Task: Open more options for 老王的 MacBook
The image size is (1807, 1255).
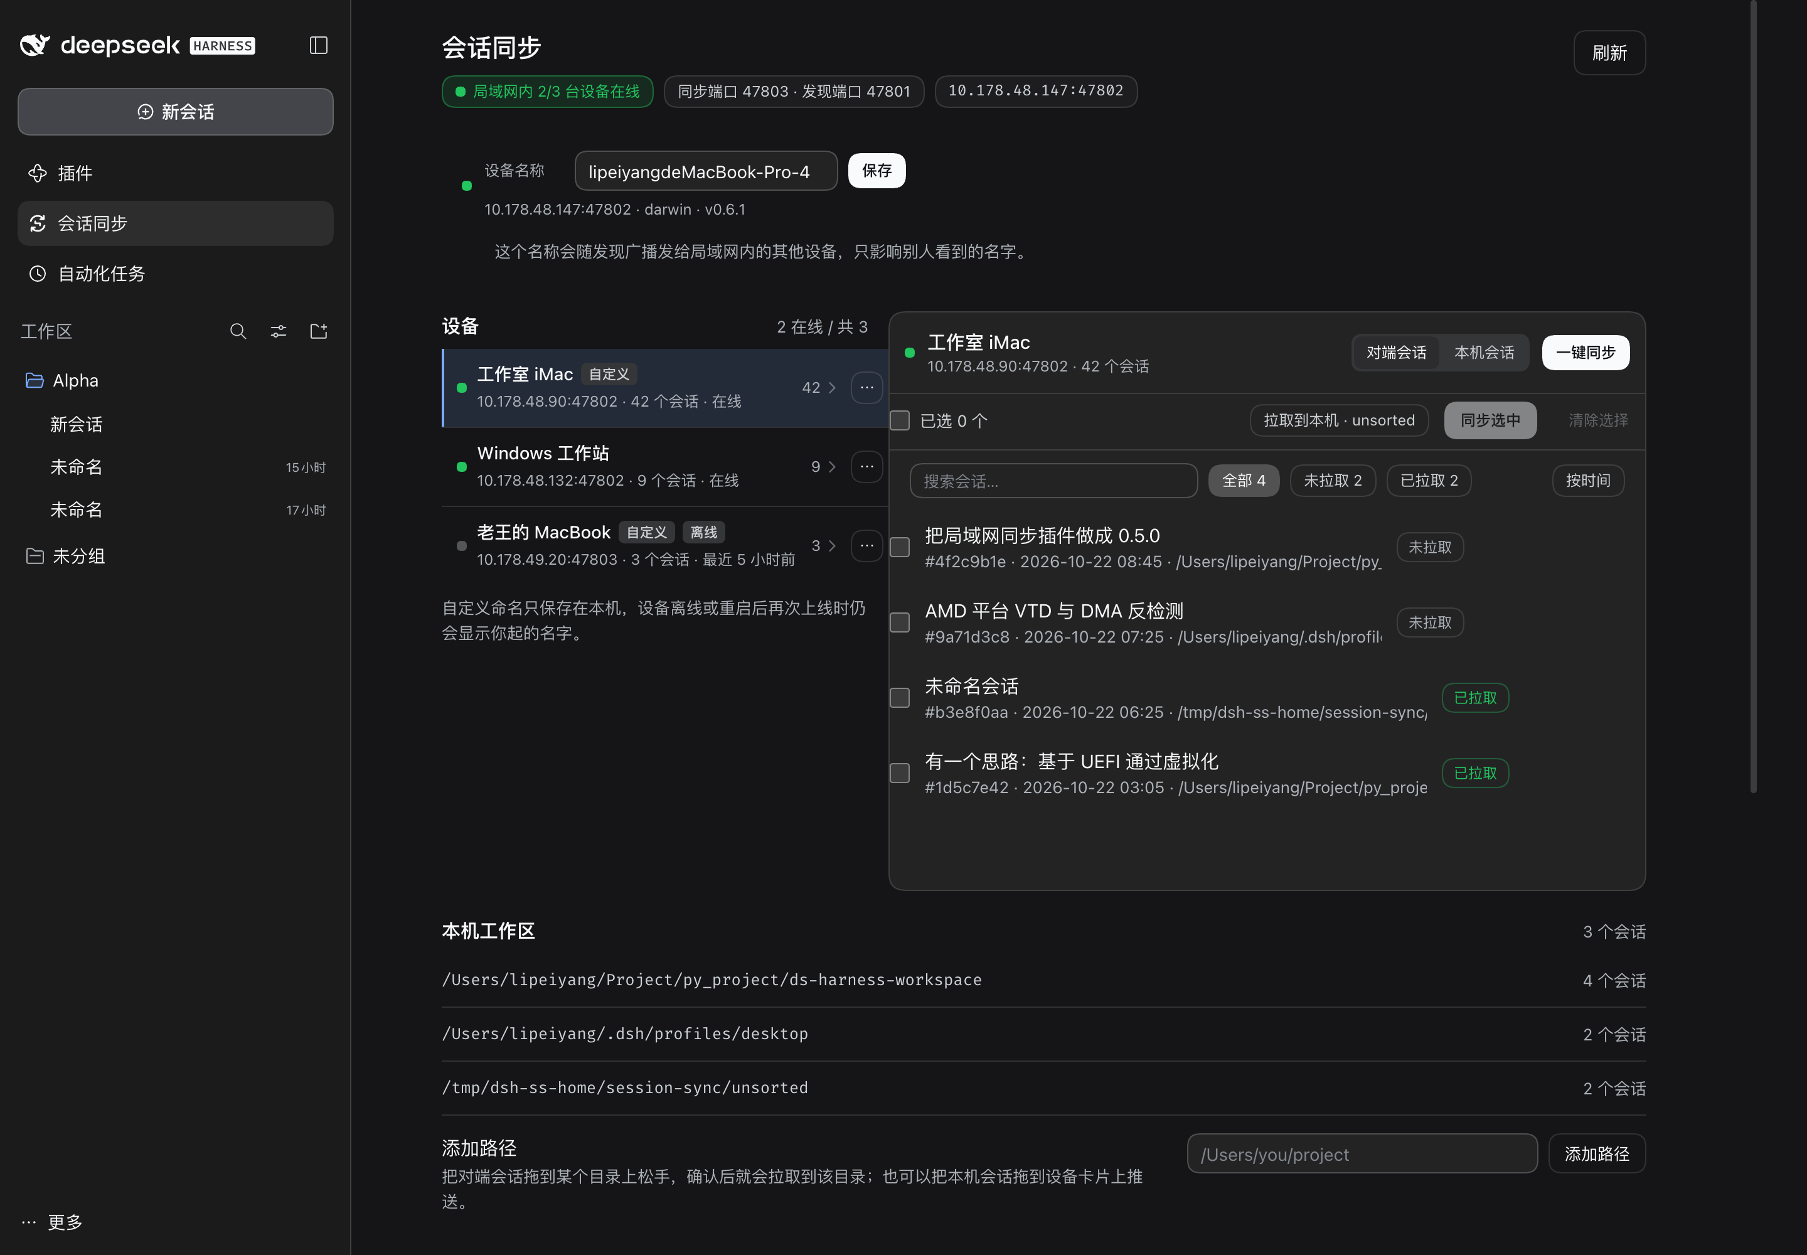Action: click(x=866, y=546)
